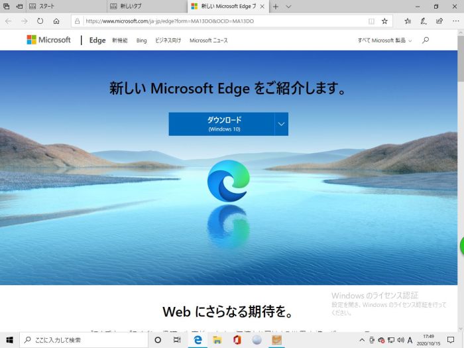Viewport: 464px width, 348px height.
Task: Go to the home page icon
Action: click(x=56, y=21)
